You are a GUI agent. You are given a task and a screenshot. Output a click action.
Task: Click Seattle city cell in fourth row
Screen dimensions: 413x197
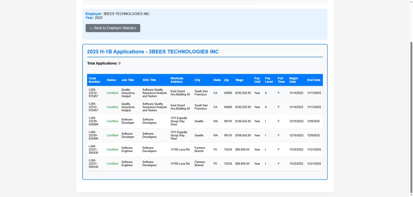[199, 135]
